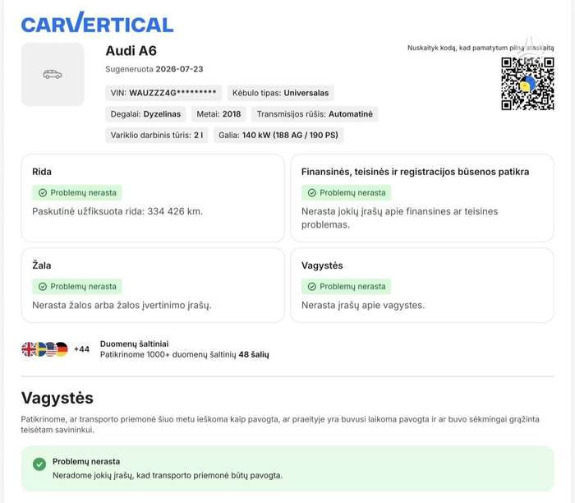
Task: Click bold Problemų nerasta in green banner
Action: 86,462
